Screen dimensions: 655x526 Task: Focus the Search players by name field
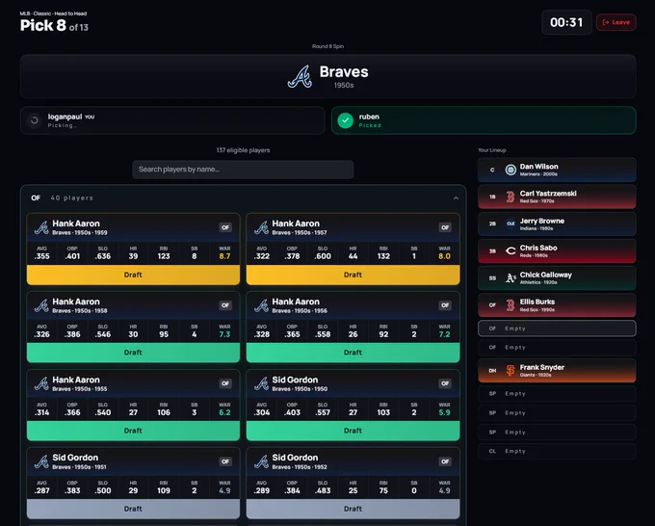pyautogui.click(x=243, y=170)
